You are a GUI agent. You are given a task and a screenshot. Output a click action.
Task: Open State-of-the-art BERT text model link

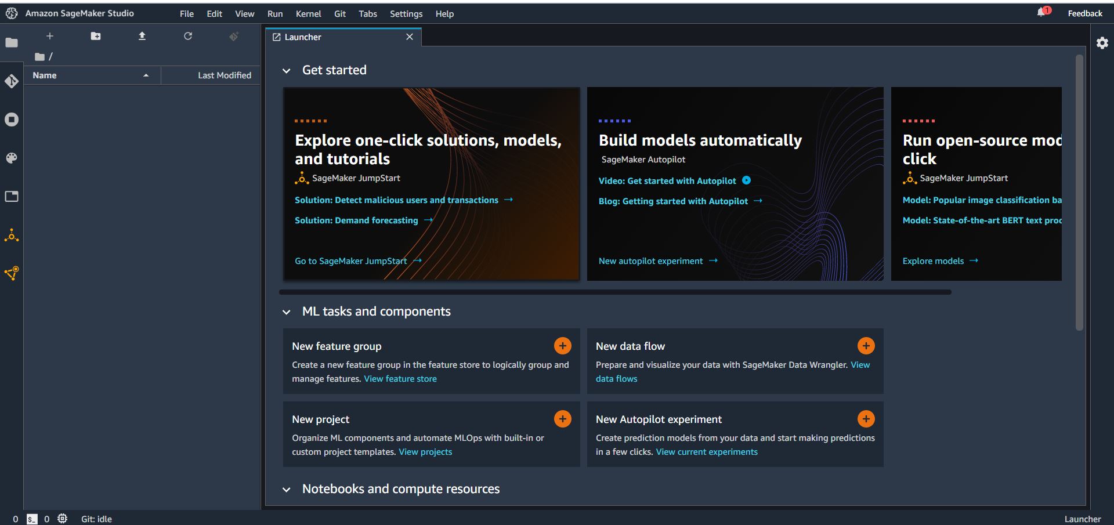click(982, 220)
